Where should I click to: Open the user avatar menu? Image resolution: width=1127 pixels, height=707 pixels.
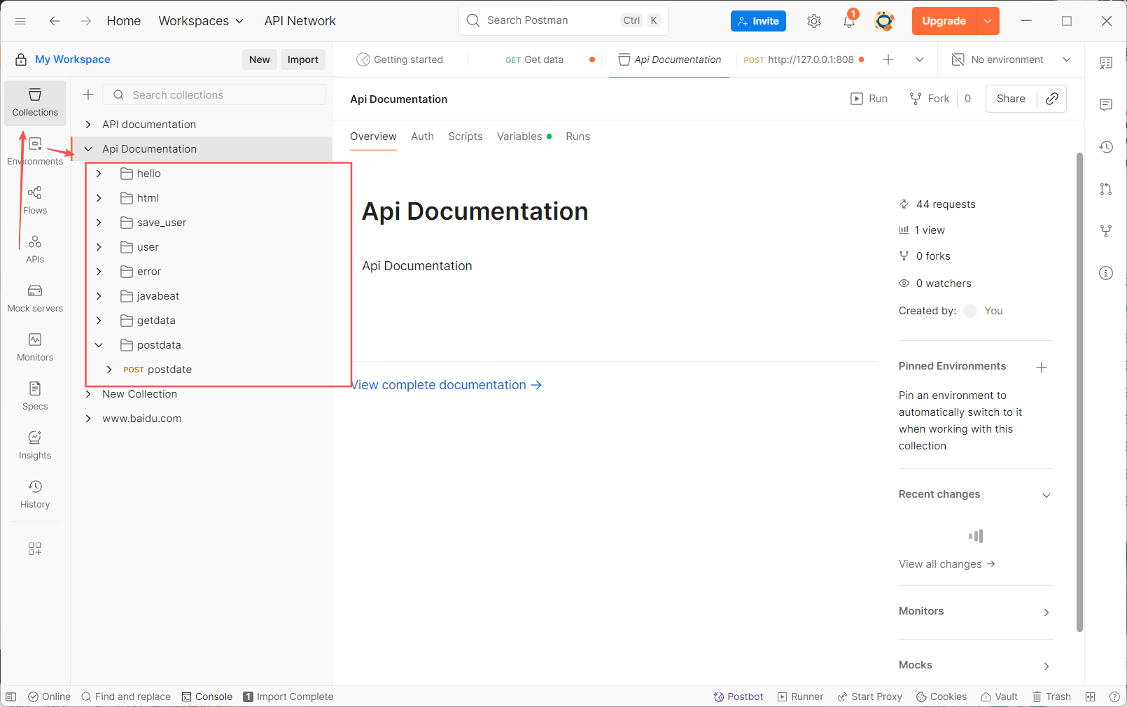[884, 21]
